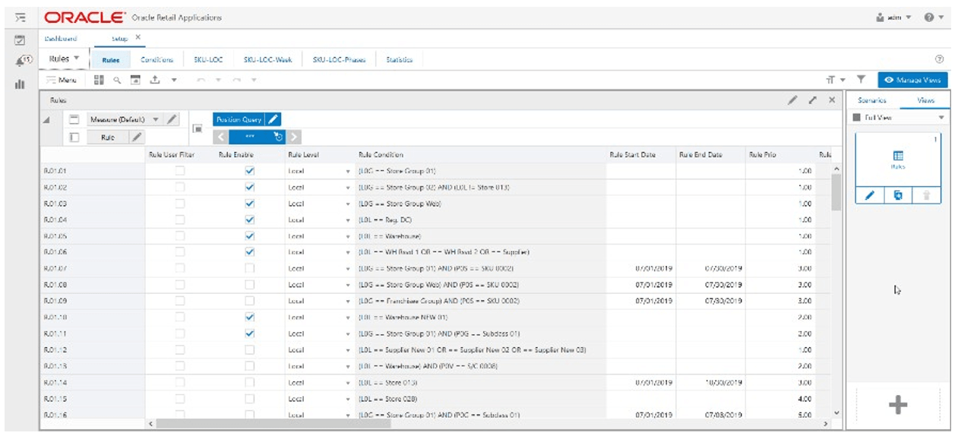Toggle Rule Enable for R.01.10
Viewport: 958px width, 439px height.
click(249, 317)
